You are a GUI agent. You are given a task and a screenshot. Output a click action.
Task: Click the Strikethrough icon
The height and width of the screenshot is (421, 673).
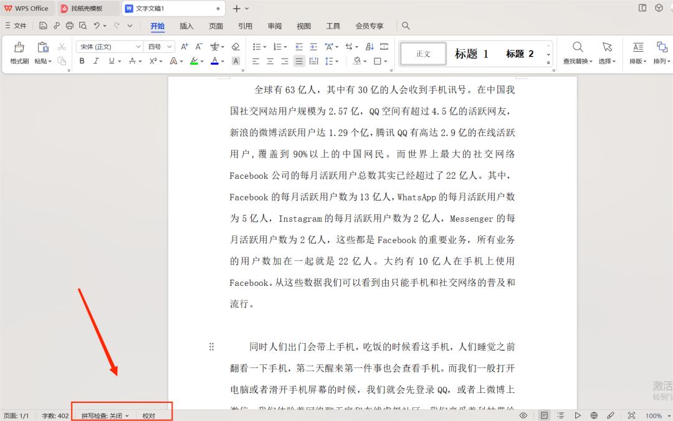[133, 60]
